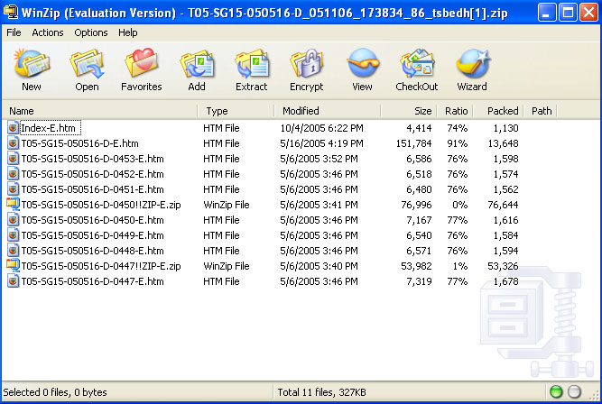602x404 pixels.
Task: Sort by the Name column header
Action: [x=100, y=111]
